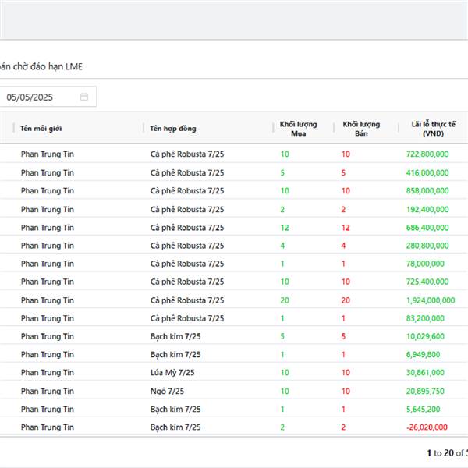Select the row with profit 722,800,000
Viewport: 468px width, 468px height.
point(234,154)
